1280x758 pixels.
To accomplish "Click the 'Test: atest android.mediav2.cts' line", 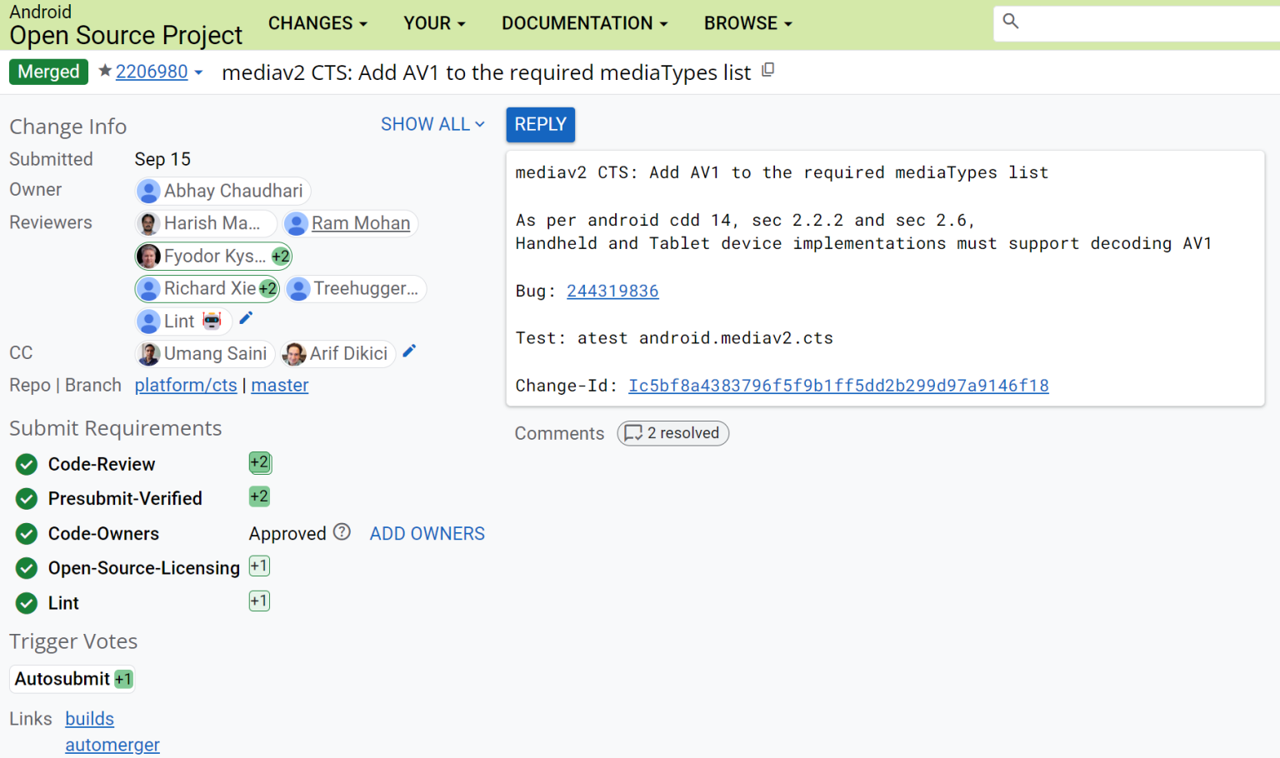I will click(674, 338).
